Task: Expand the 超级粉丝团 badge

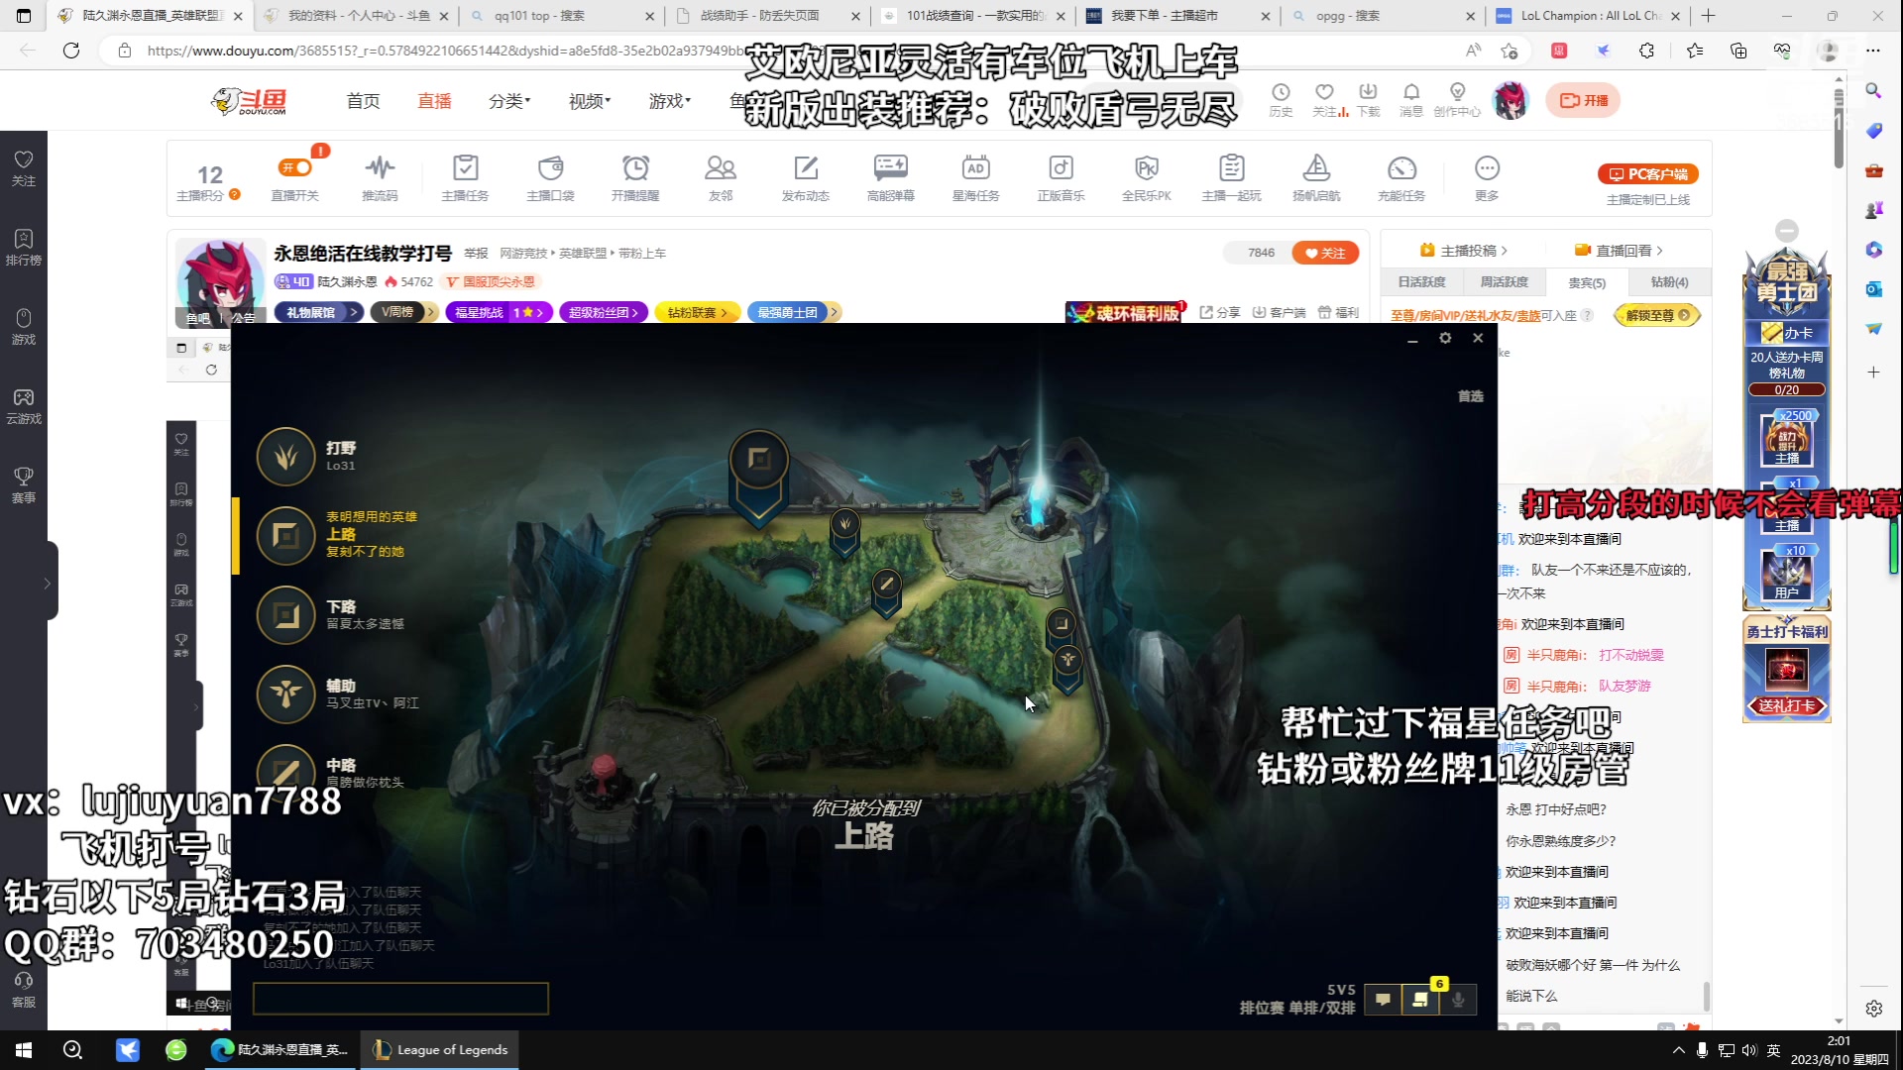Action: (x=604, y=312)
